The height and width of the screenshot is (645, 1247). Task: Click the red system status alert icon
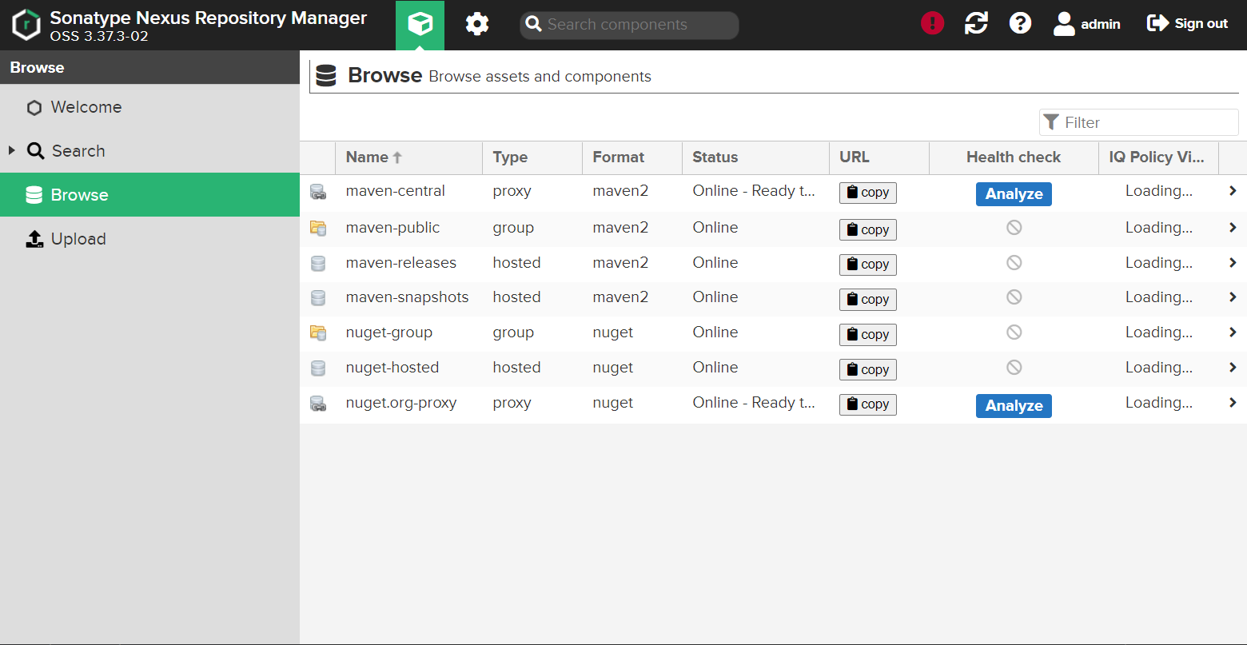point(932,23)
